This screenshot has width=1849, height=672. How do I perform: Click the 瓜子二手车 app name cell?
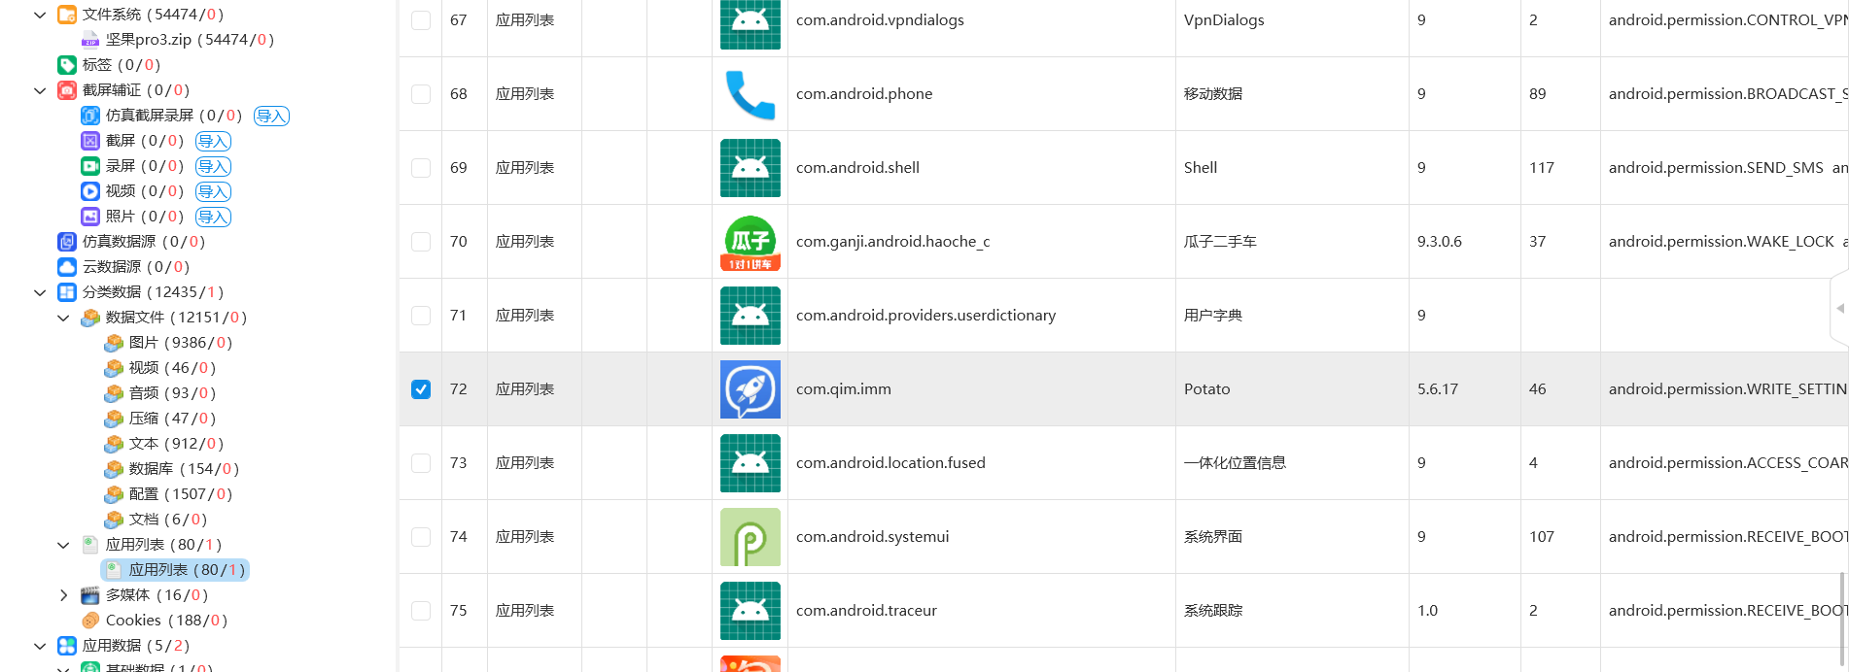coord(1292,242)
